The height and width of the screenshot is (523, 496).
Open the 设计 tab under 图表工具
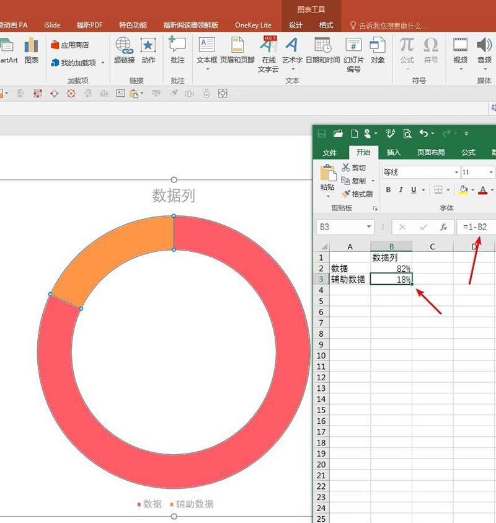pyautogui.click(x=296, y=25)
